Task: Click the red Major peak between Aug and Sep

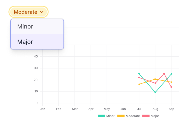Action: 164,73
